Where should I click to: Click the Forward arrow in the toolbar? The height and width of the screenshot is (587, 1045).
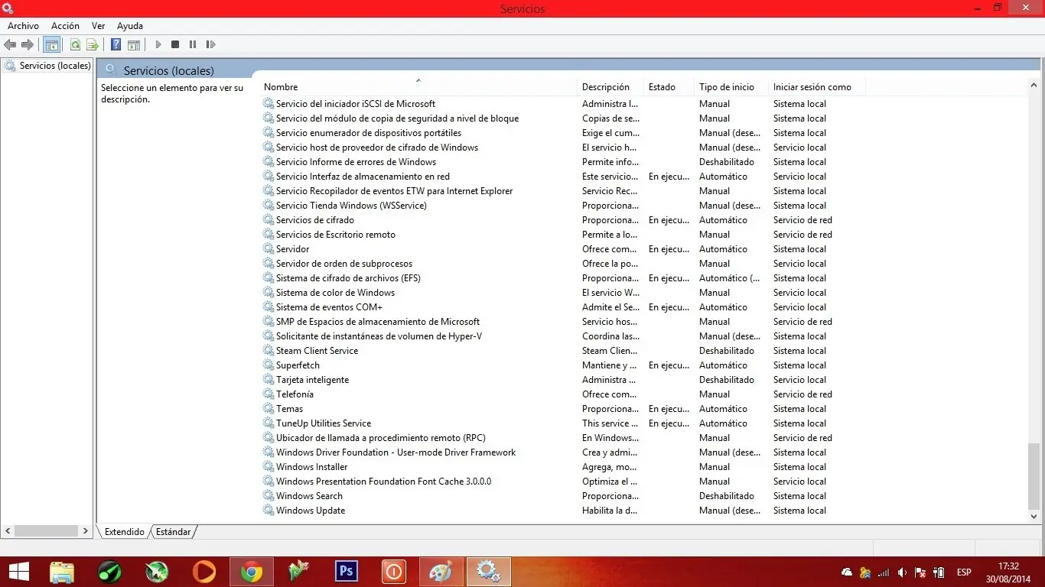pyautogui.click(x=28, y=45)
